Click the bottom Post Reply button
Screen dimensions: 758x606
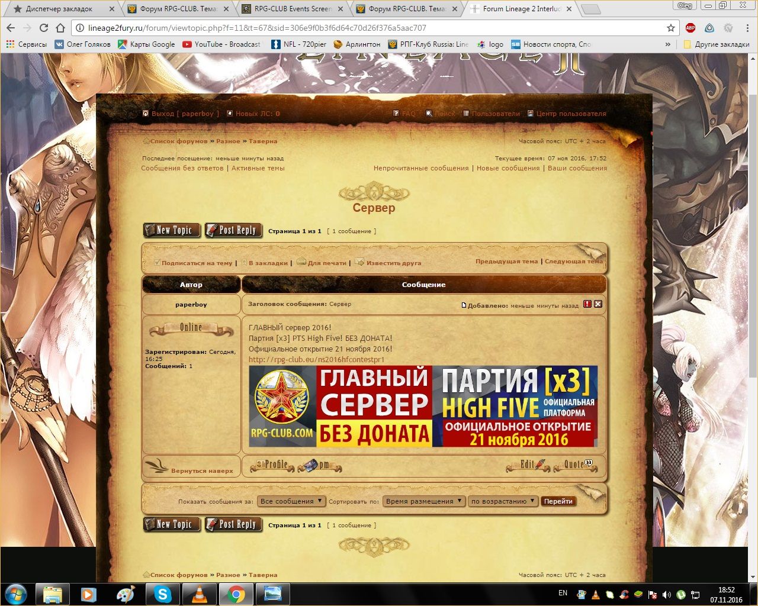click(x=233, y=524)
